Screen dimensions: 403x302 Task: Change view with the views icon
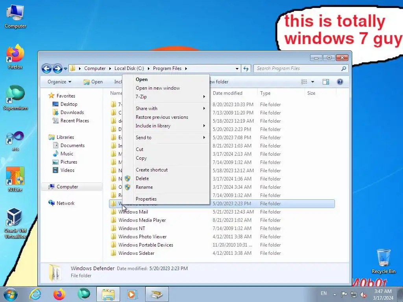(304, 82)
